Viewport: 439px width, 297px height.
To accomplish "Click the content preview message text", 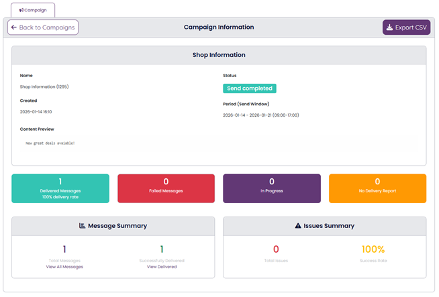I will 50,143.
